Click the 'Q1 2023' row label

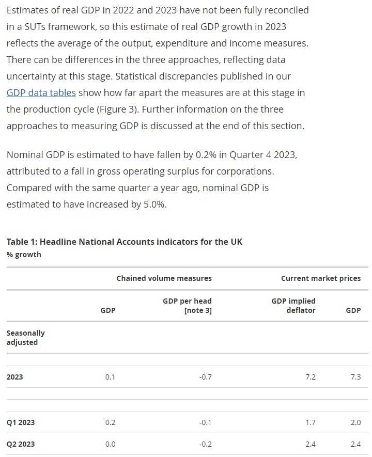coord(21,422)
